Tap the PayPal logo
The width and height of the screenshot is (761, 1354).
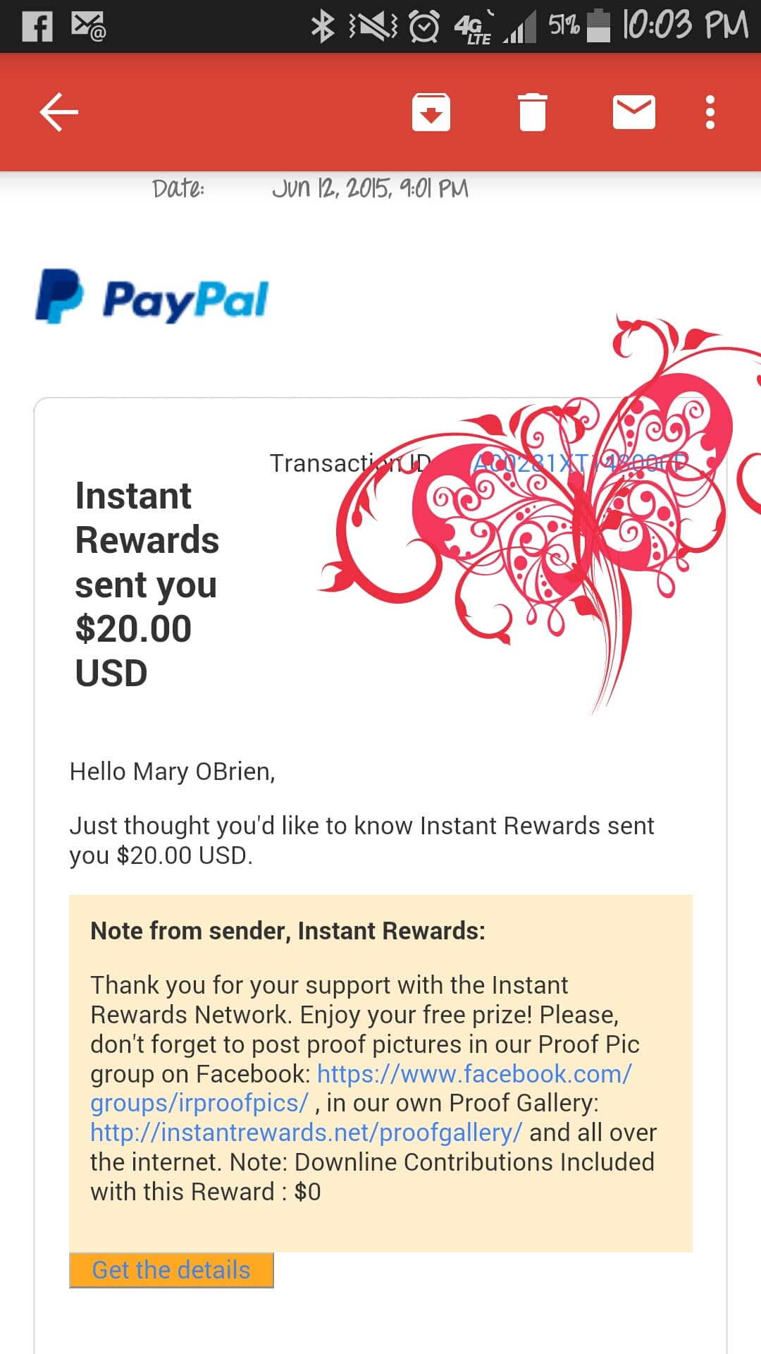tap(151, 297)
